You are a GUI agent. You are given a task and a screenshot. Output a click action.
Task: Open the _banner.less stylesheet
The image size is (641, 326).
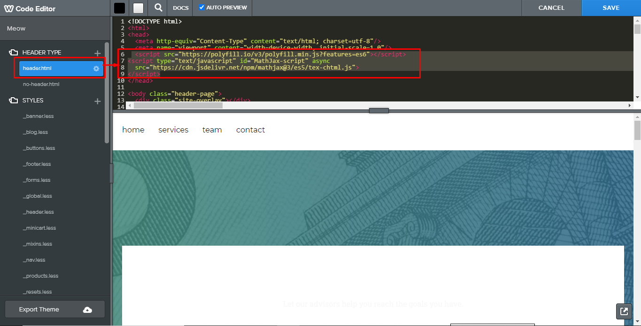[x=38, y=116]
